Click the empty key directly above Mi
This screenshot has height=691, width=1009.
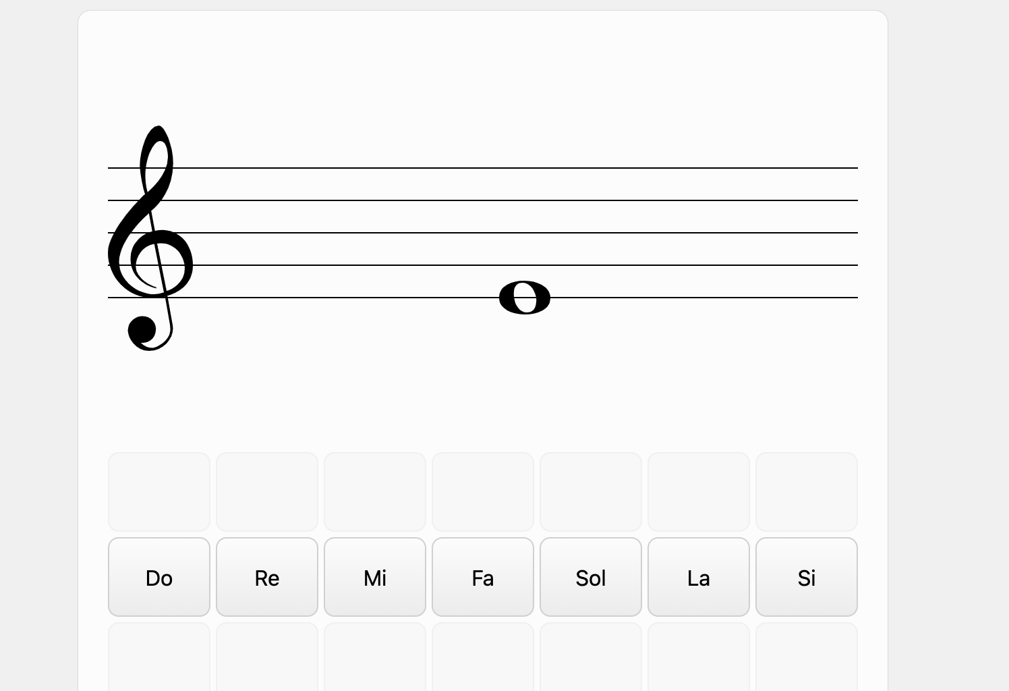[x=375, y=492]
